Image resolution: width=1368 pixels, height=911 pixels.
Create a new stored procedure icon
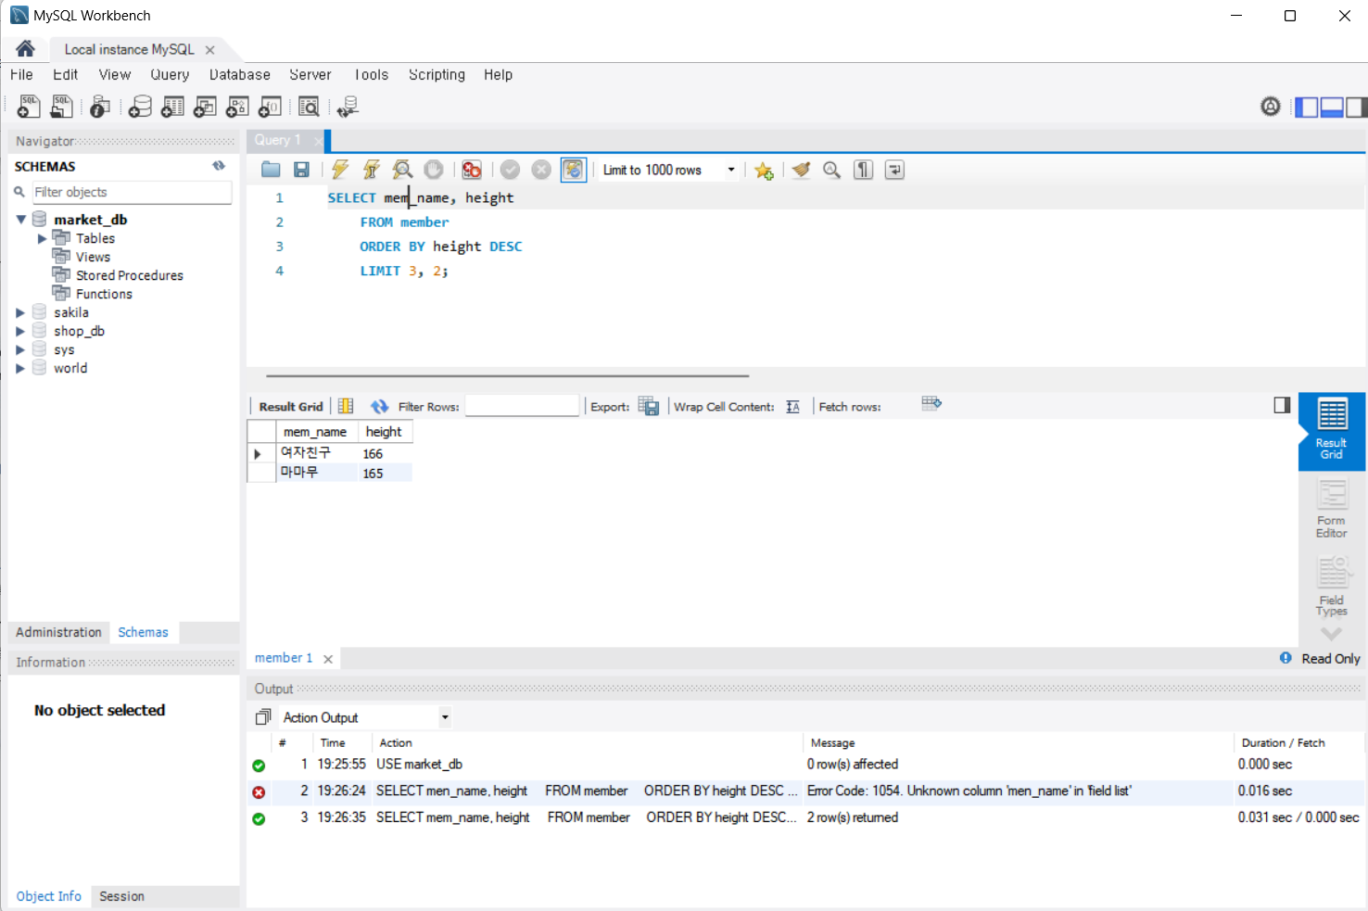coord(237,107)
